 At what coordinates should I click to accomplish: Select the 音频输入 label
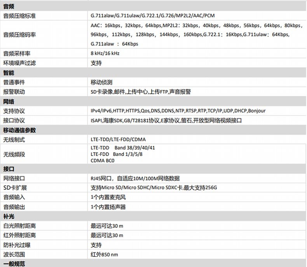tap(14, 197)
